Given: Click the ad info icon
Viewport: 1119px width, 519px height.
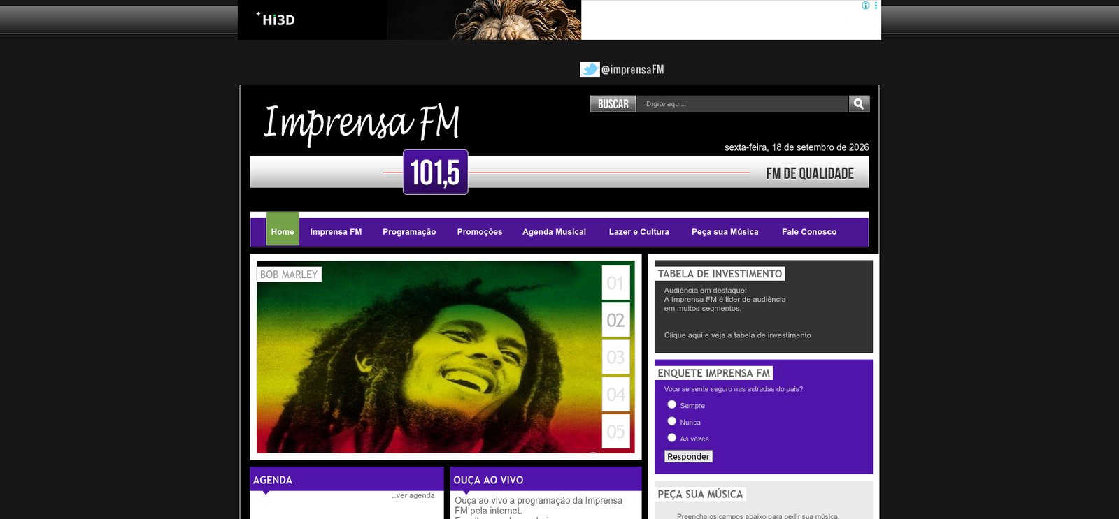Looking at the screenshot, I should click(x=866, y=6).
